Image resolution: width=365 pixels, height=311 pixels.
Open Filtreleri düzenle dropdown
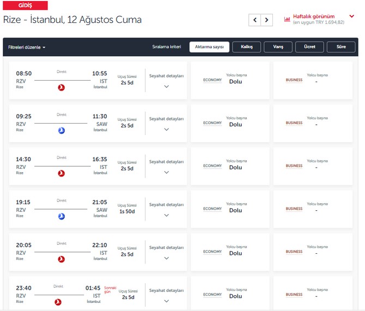coord(27,47)
